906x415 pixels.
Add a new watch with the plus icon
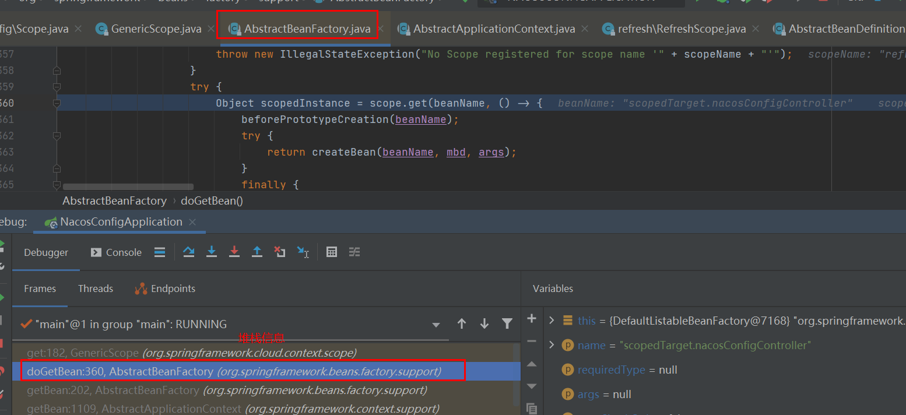(531, 318)
